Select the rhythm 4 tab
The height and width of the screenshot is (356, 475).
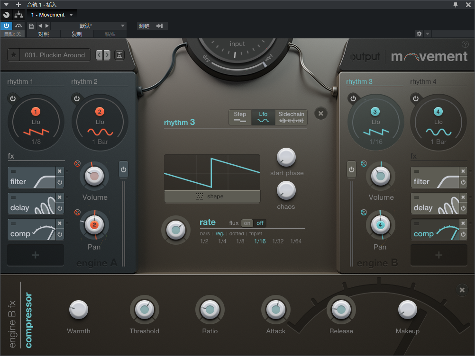423,82
